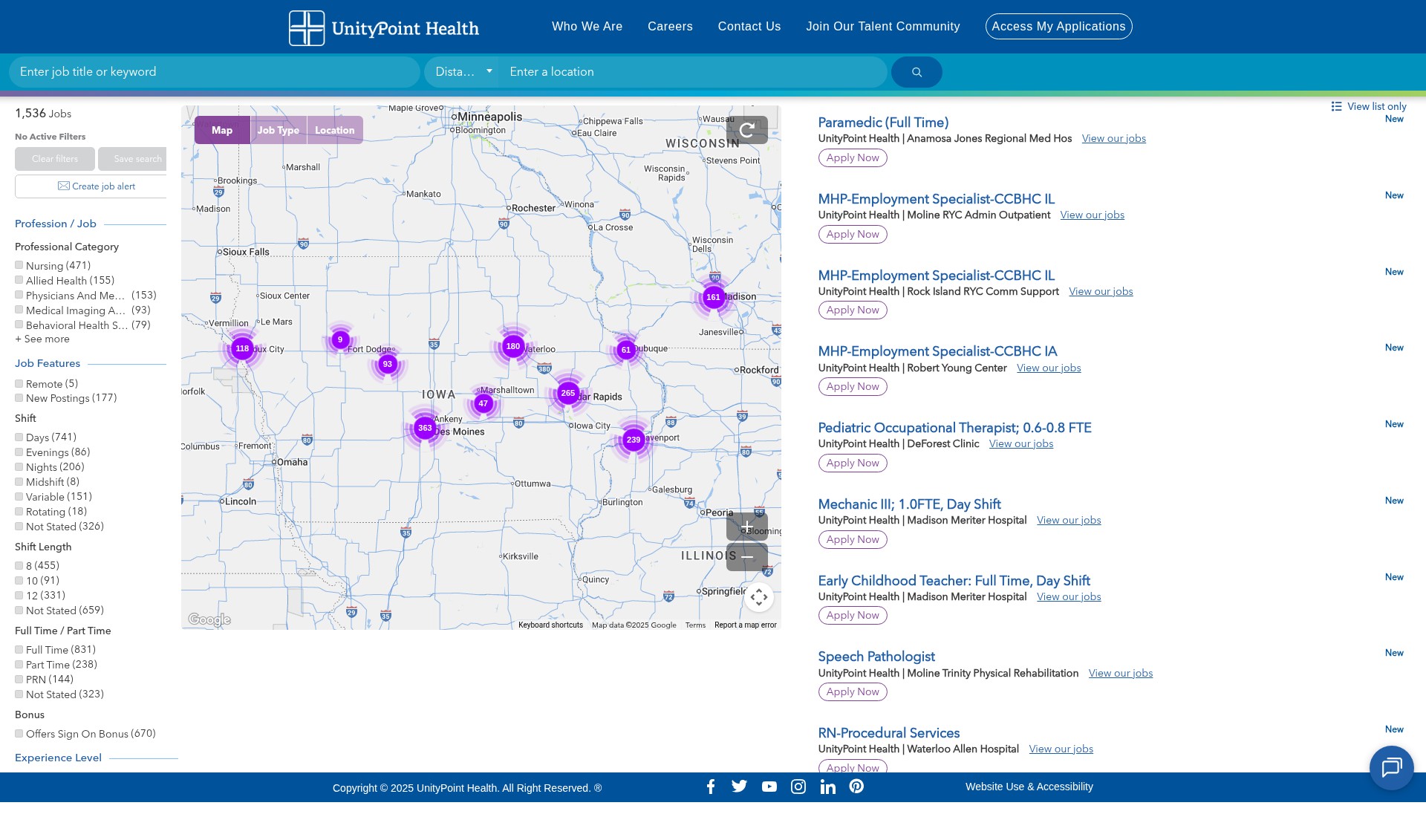1426x817 pixels.
Task: Reset the map with the refresh icon
Action: (x=747, y=130)
